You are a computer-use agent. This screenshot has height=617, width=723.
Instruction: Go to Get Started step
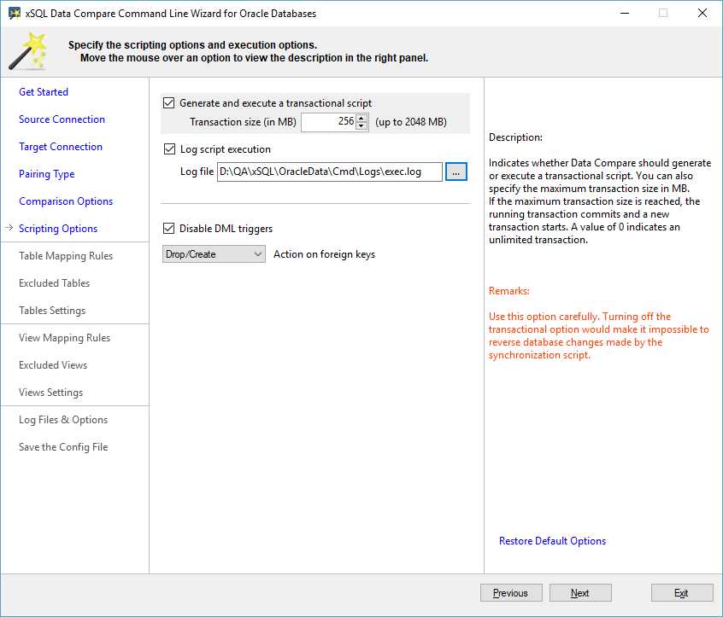[x=44, y=91]
